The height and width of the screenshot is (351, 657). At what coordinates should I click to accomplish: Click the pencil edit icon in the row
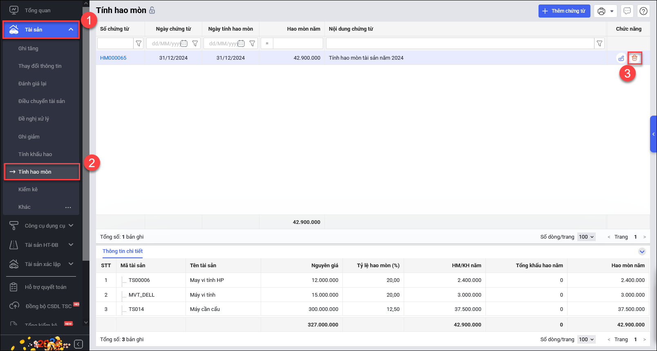pos(621,58)
